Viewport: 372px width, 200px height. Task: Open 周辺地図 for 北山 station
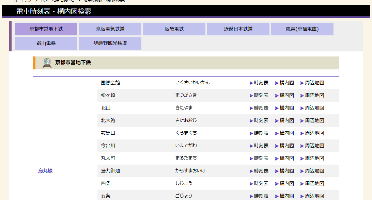[312, 108]
